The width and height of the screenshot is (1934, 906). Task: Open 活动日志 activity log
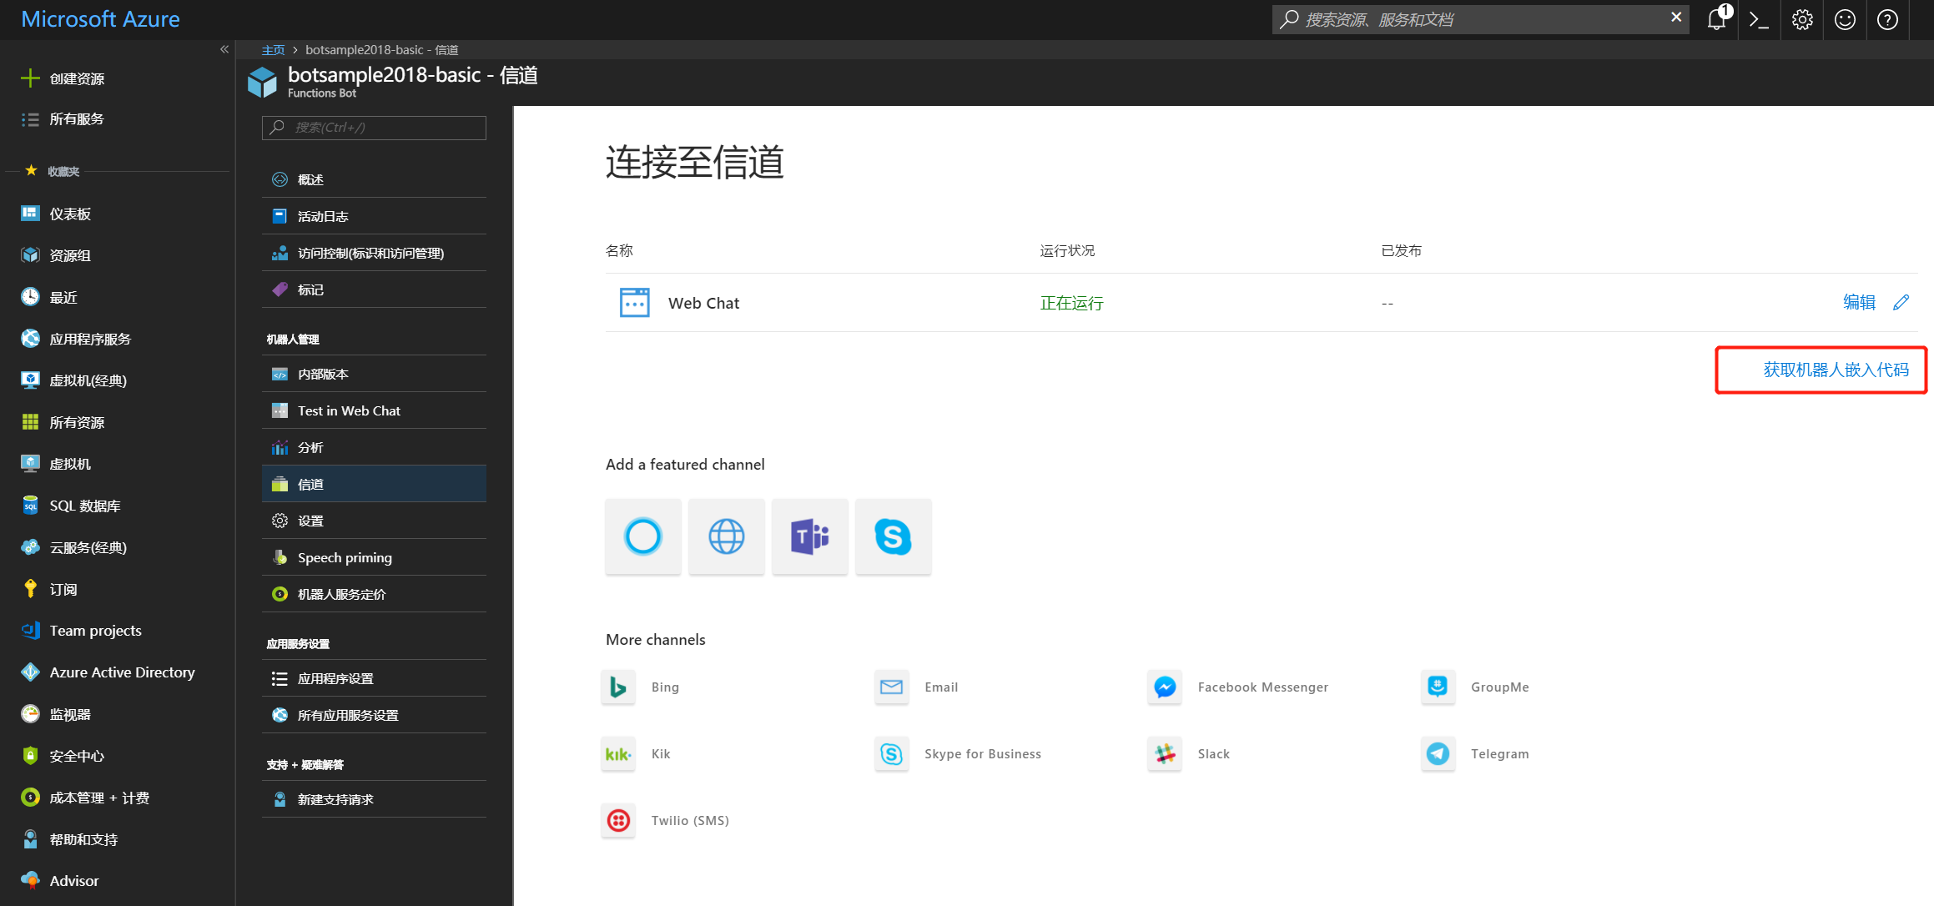click(374, 216)
